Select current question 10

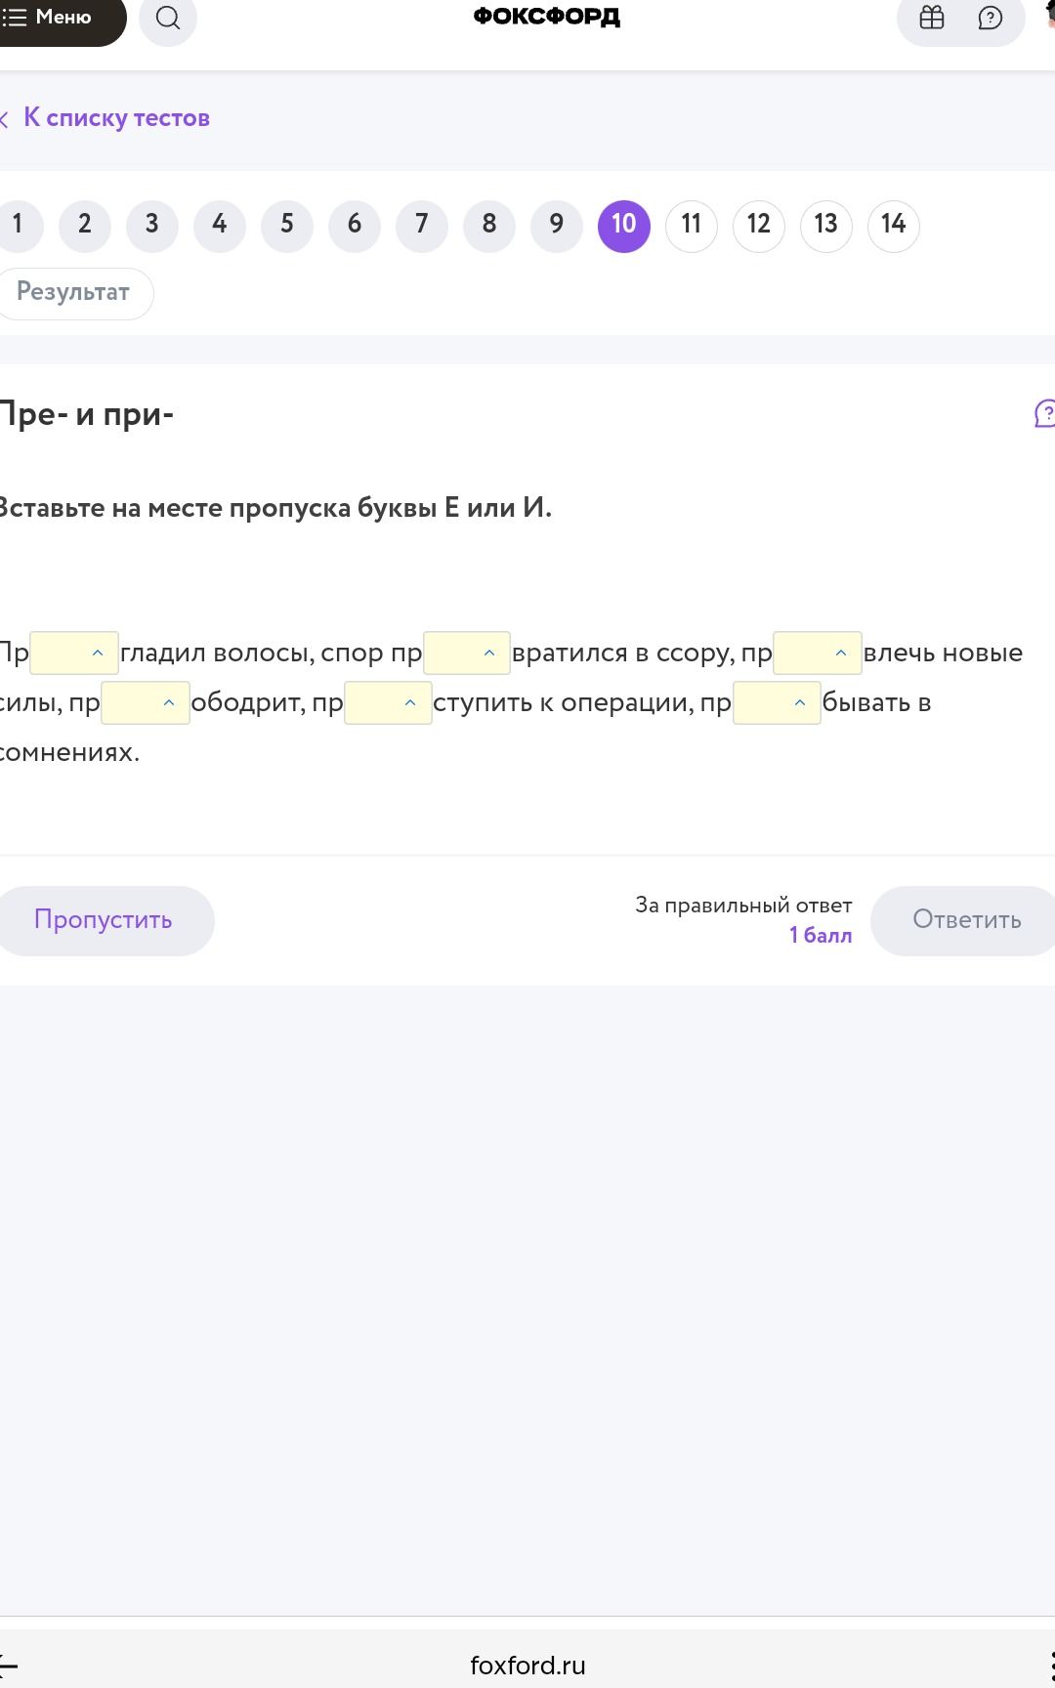pyautogui.click(x=624, y=225)
